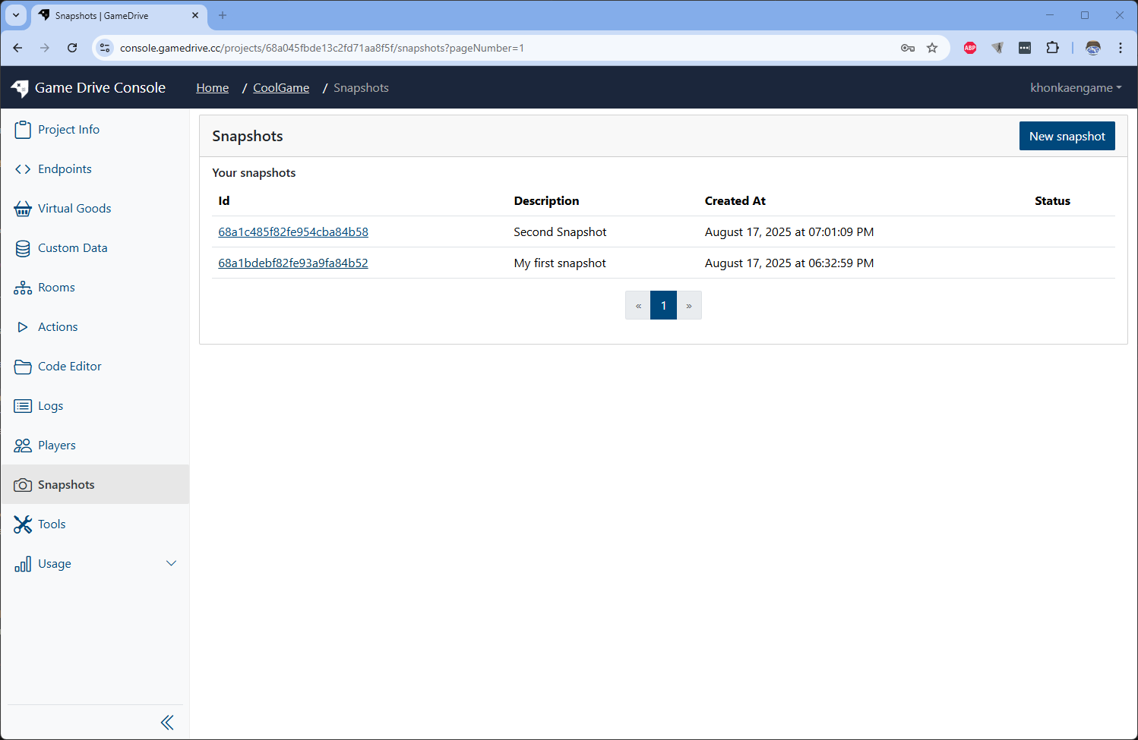1138x740 pixels.
Task: Open snapshot 68a1bdebf82fe93a9fa84b52
Action: pyautogui.click(x=293, y=263)
